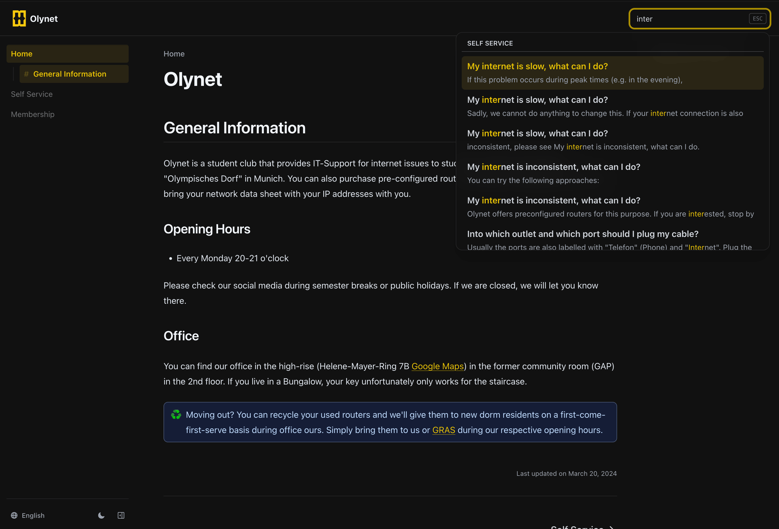
Task: Open the English language selector
Action: point(28,515)
